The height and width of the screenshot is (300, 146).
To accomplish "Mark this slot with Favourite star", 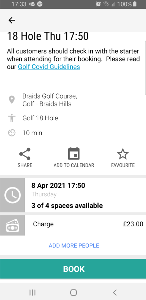I will click(123, 154).
